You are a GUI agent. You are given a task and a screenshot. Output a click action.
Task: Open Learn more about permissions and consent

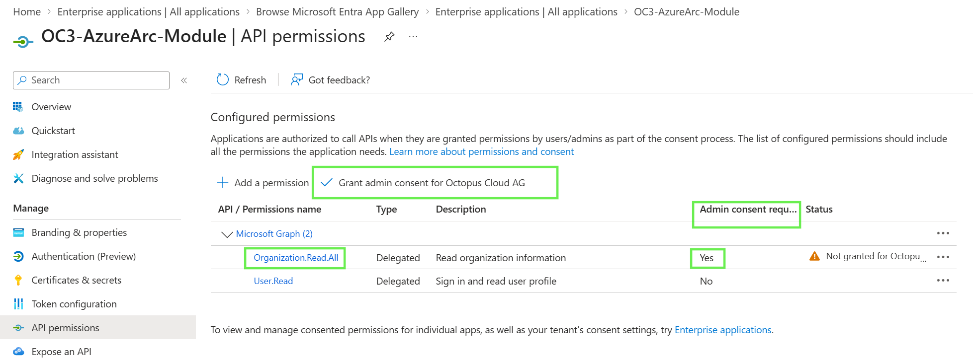[481, 151]
